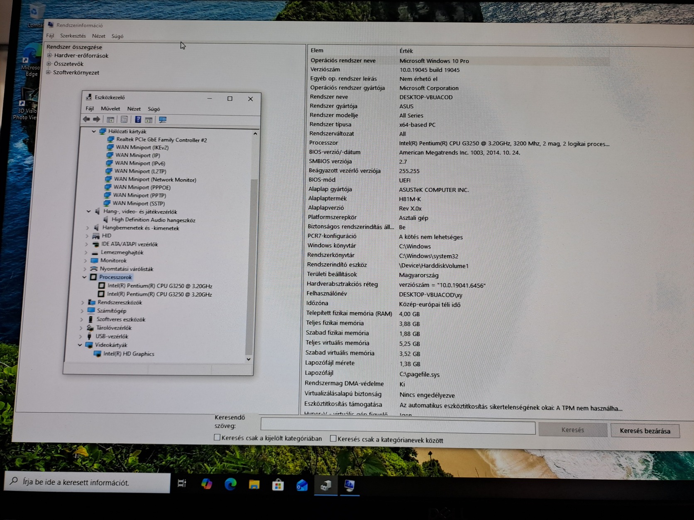Click the action pane toggle toolbar icon

pyautogui.click(x=149, y=120)
